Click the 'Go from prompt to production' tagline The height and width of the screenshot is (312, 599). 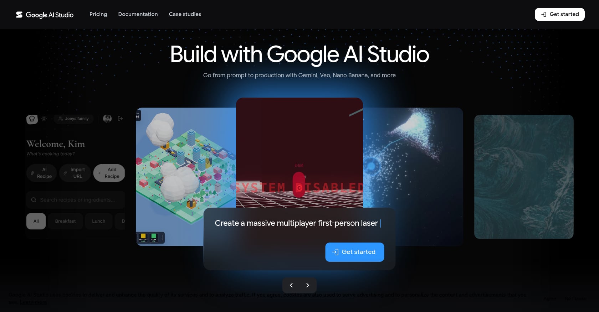299,75
